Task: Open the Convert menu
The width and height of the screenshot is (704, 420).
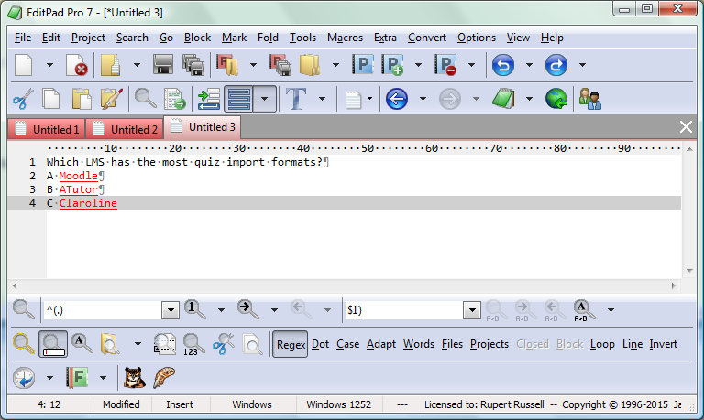Action: pyautogui.click(x=427, y=38)
